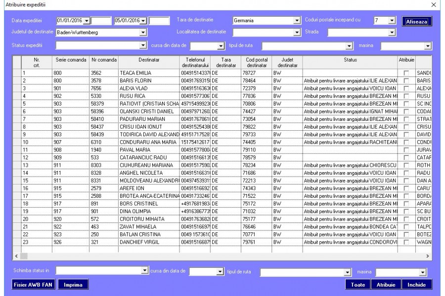Open the Status expeditii dropdown
This screenshot has height=296, width=445.
[143, 45]
